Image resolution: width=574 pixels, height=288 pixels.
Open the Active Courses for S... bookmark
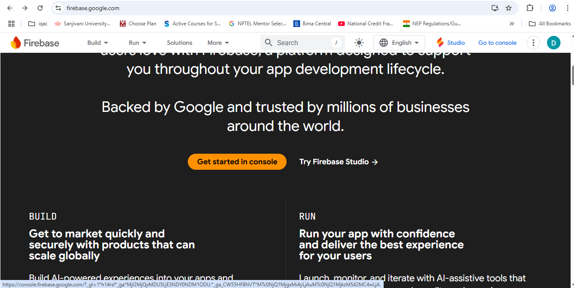click(192, 24)
